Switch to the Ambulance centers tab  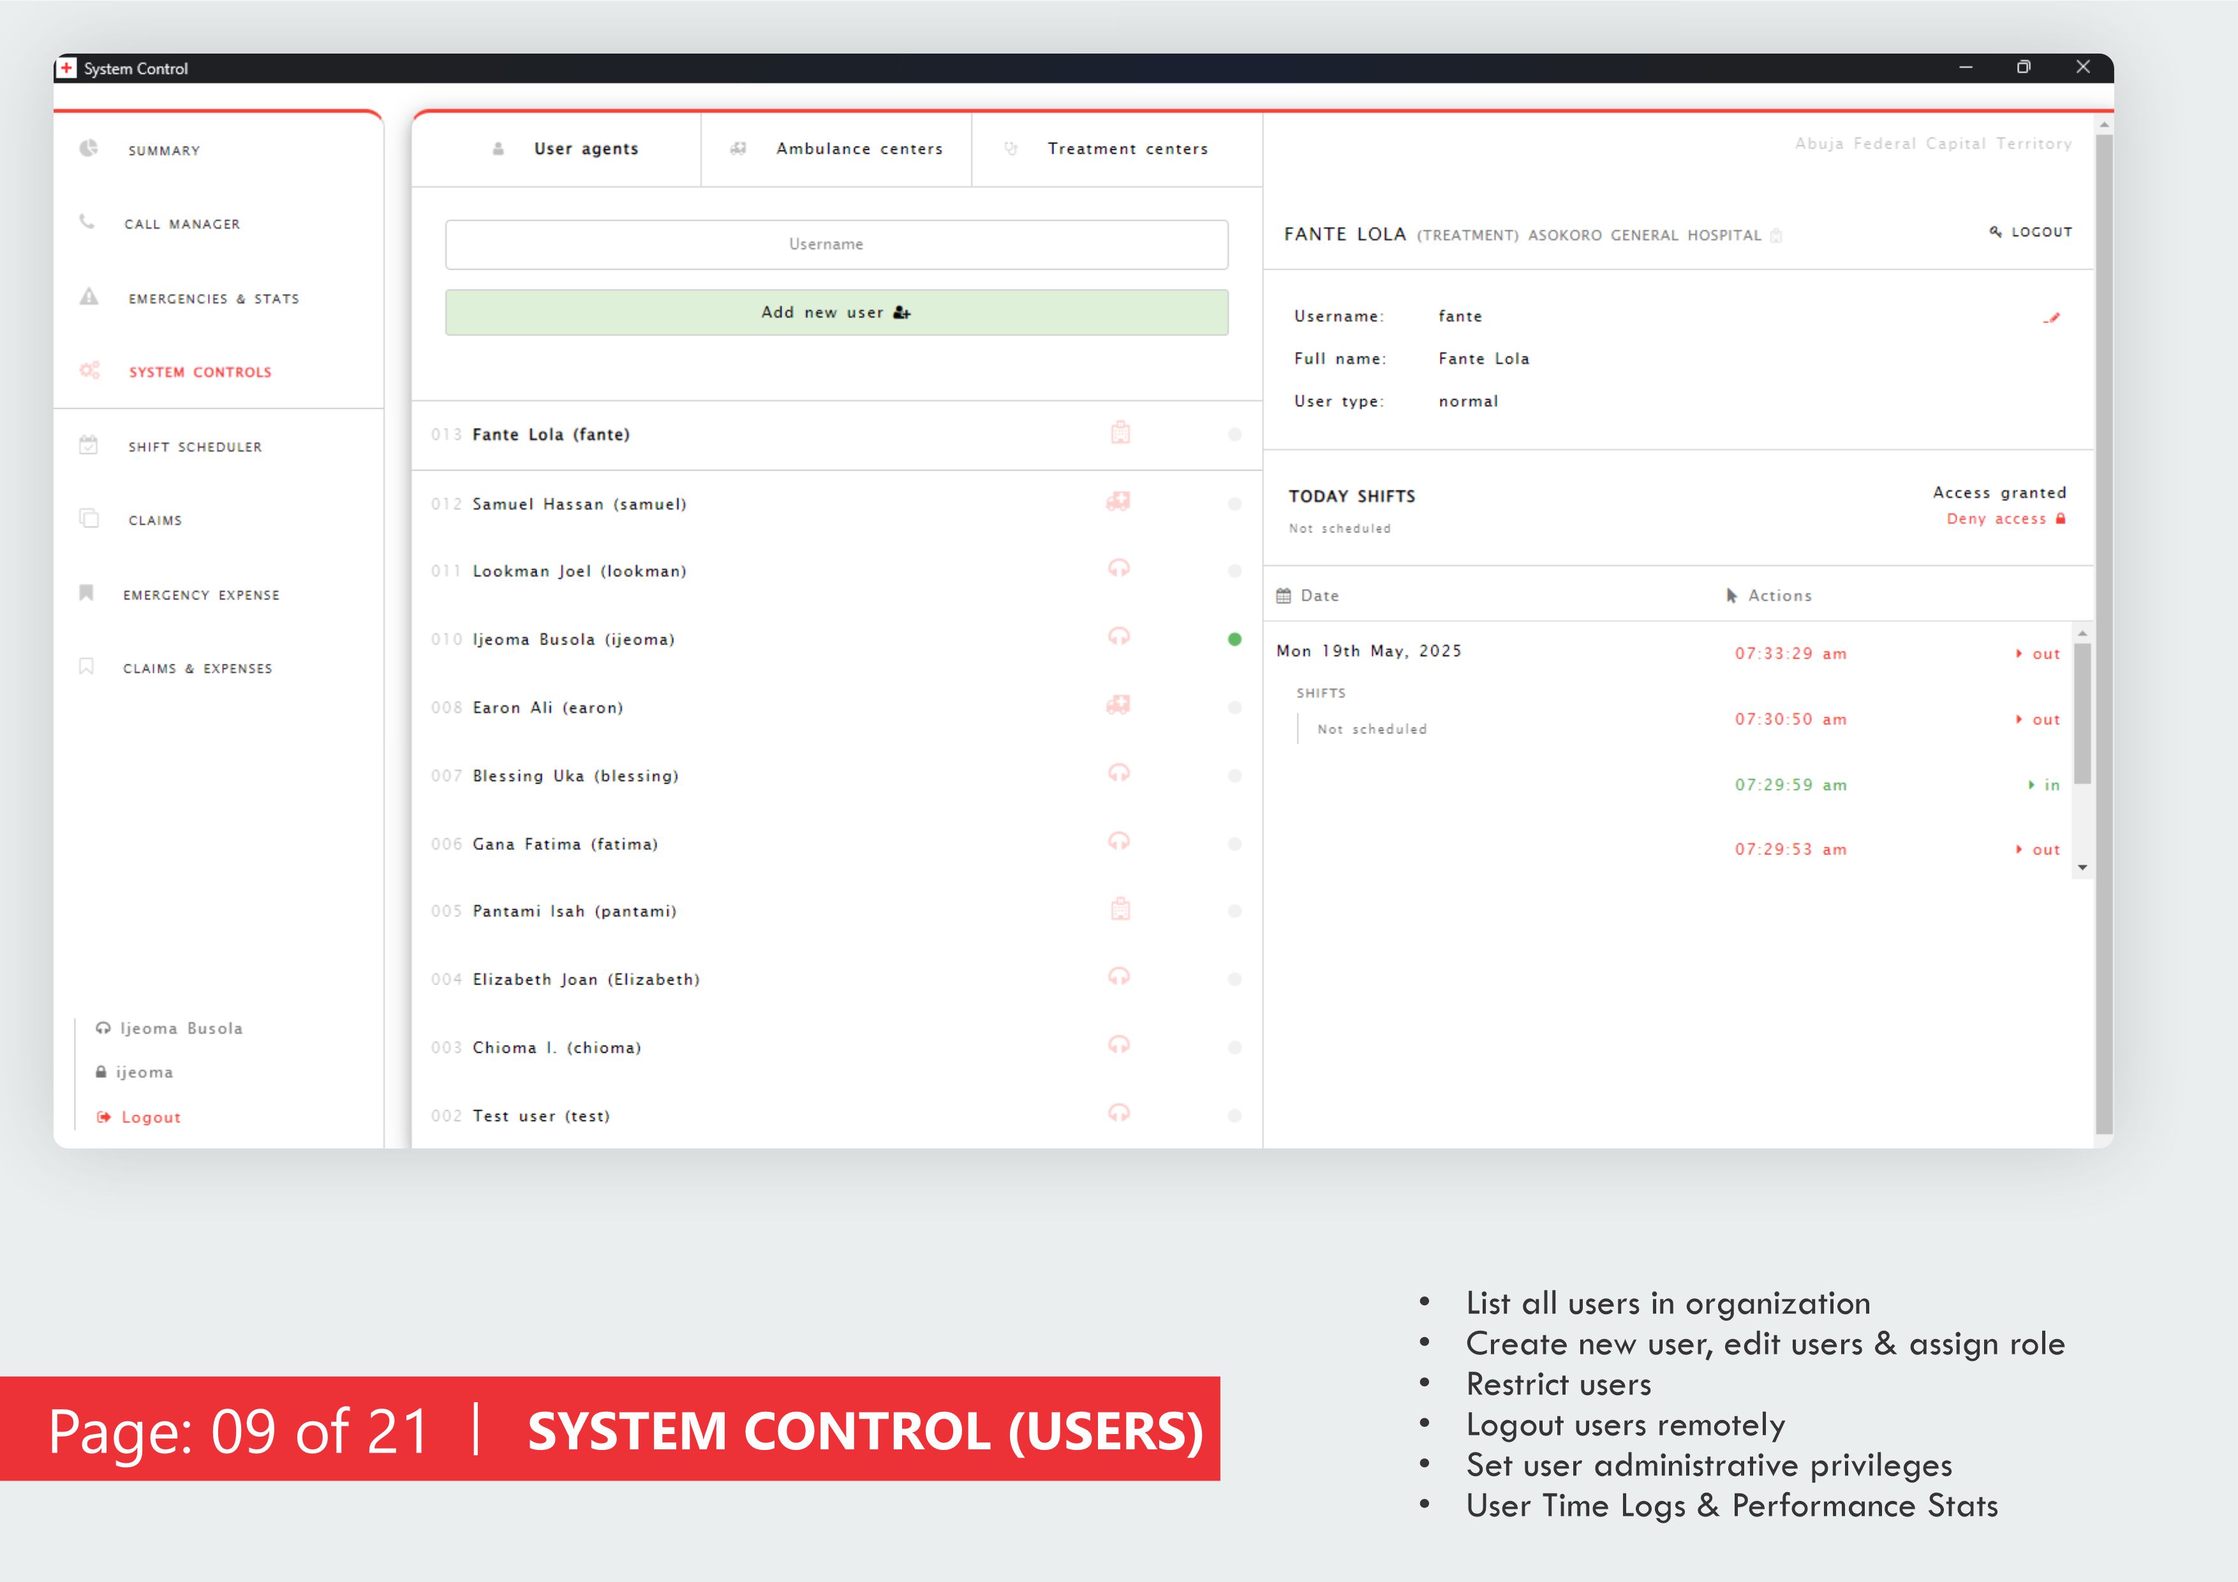pos(836,149)
